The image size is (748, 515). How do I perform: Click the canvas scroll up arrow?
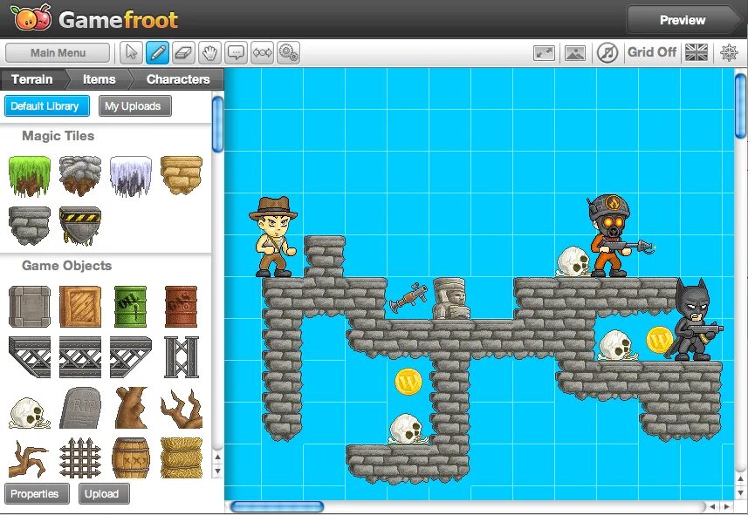740,478
